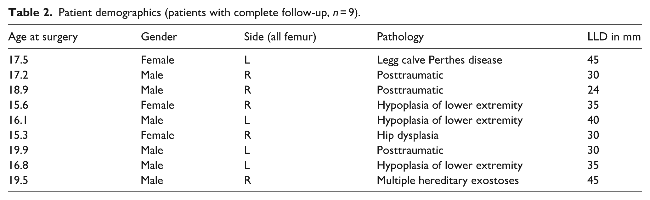Select the age value 17.5
650x200 pixels.
pos(18,60)
